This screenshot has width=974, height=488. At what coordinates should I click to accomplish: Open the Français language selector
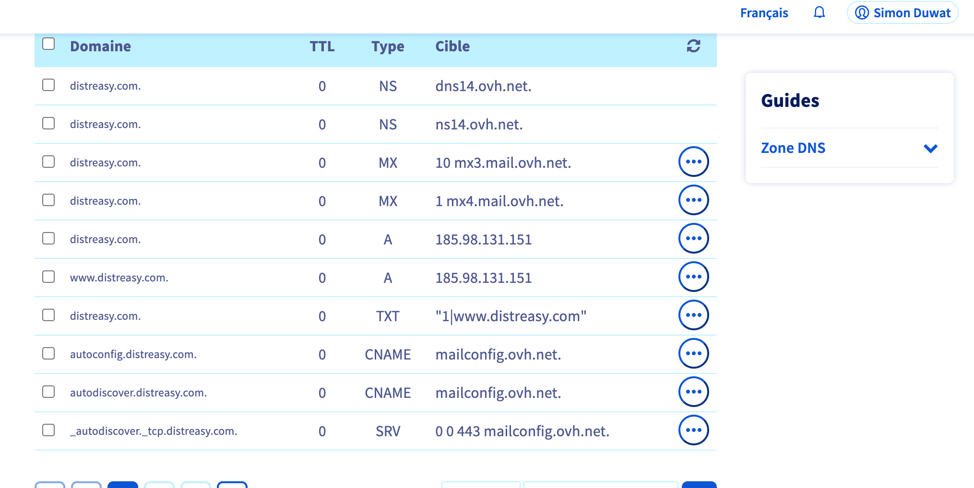click(x=764, y=13)
